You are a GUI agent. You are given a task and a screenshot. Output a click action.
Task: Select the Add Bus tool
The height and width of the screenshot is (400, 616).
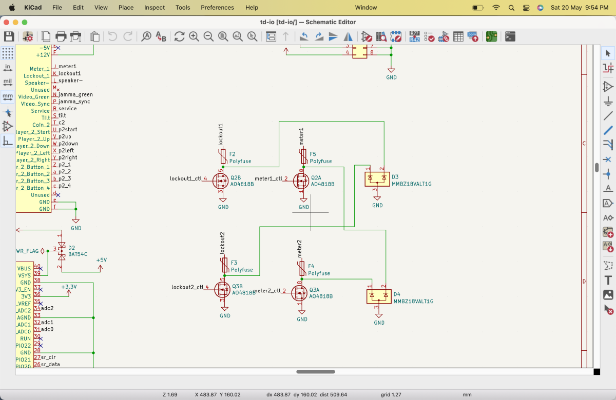click(608, 130)
